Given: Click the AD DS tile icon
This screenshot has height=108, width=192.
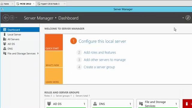Looking at the screenshot, I should tap(49, 103).
